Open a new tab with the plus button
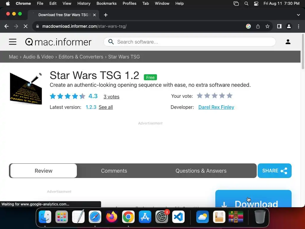 [106, 15]
